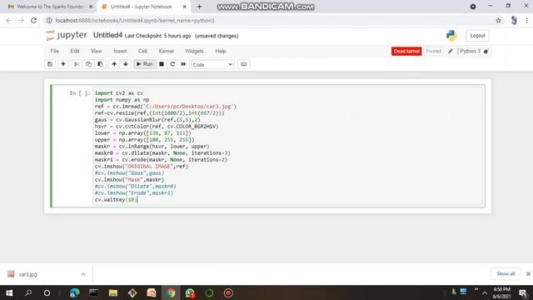Save notebook with the floppy disk icon

click(50, 64)
